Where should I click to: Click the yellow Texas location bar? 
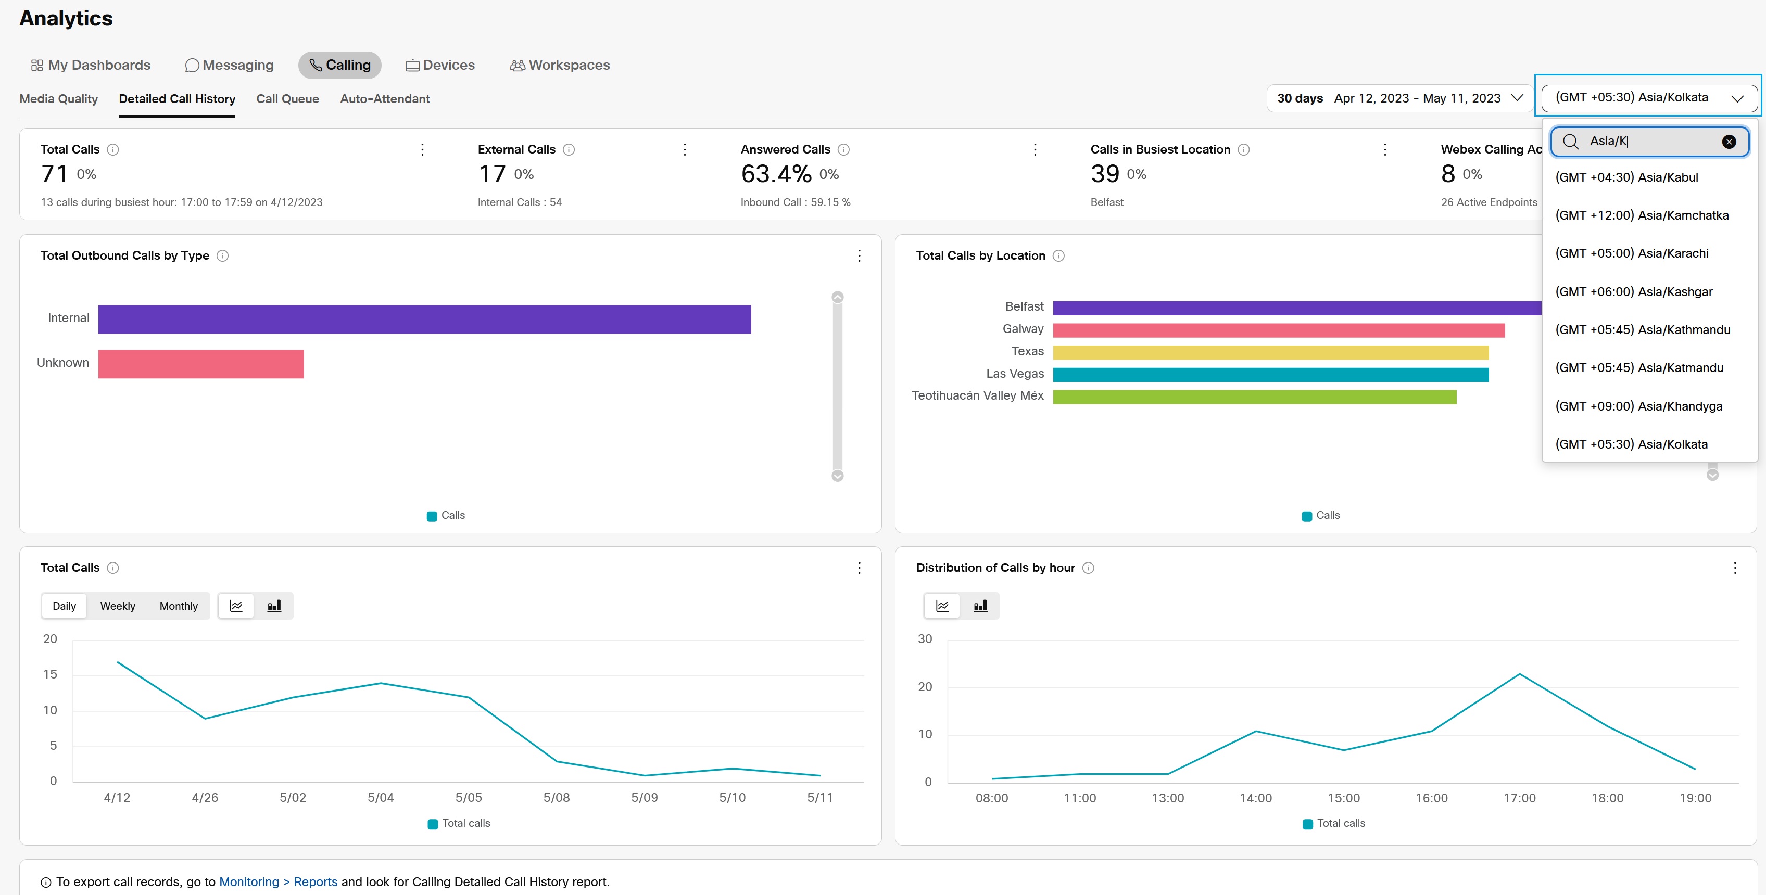1271,352
